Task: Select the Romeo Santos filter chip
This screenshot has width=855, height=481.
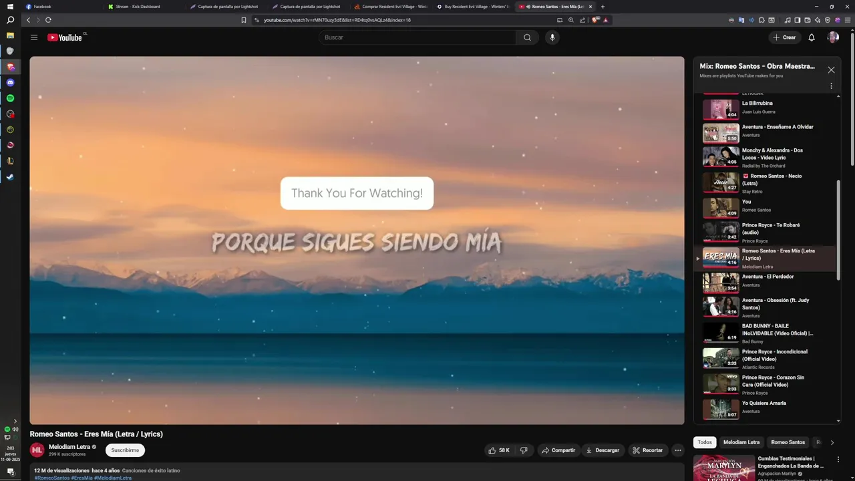Action: point(788,442)
